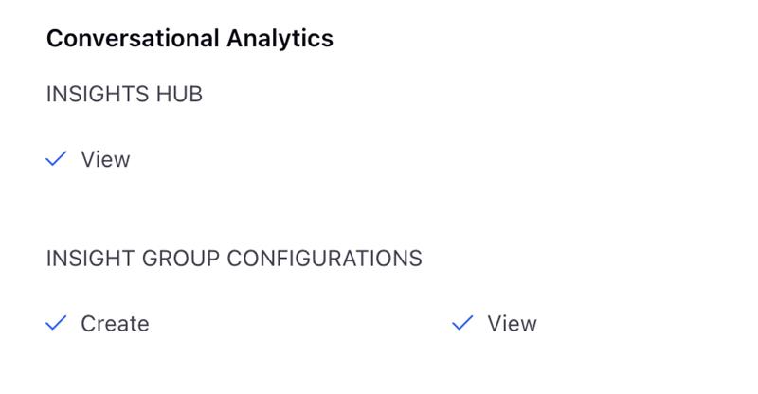
Task: Click the word GROUP in section label
Action: 181,259
